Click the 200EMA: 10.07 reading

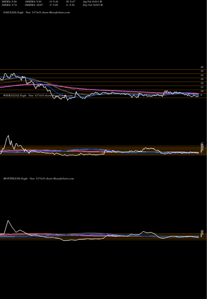point(34,5)
